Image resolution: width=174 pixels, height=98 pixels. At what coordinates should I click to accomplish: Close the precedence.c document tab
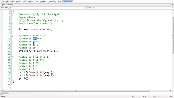[x=172, y=5]
